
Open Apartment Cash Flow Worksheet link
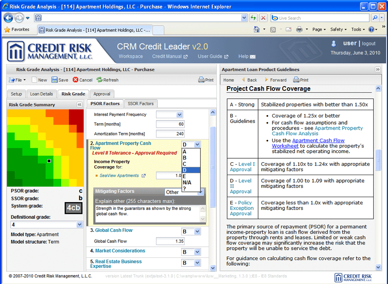coord(308,143)
